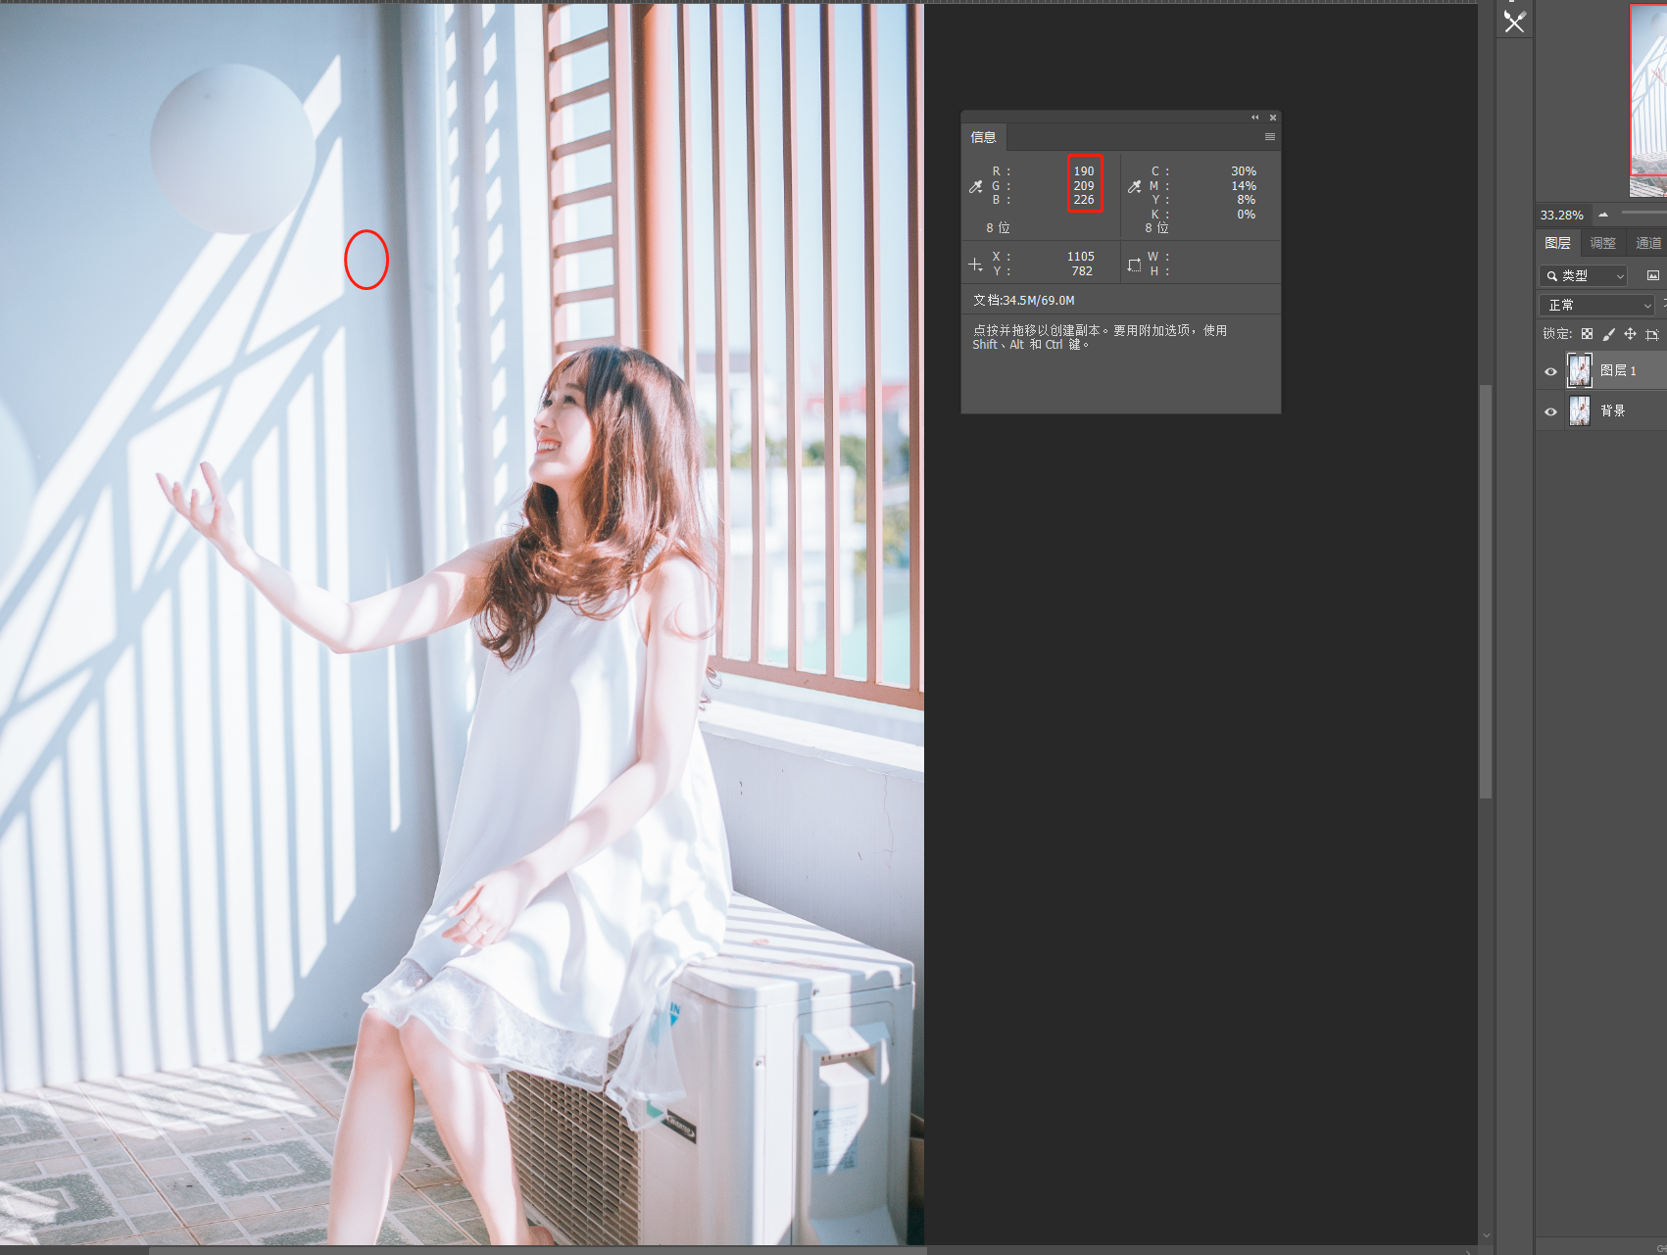Switch to the 通道 tab
The width and height of the screenshot is (1667, 1255).
tap(1647, 243)
